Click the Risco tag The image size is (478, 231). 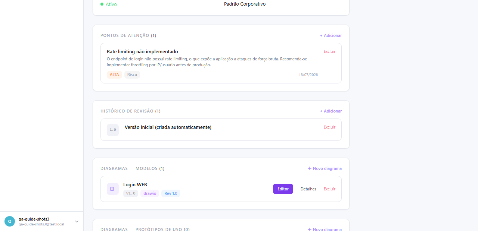[x=132, y=75]
